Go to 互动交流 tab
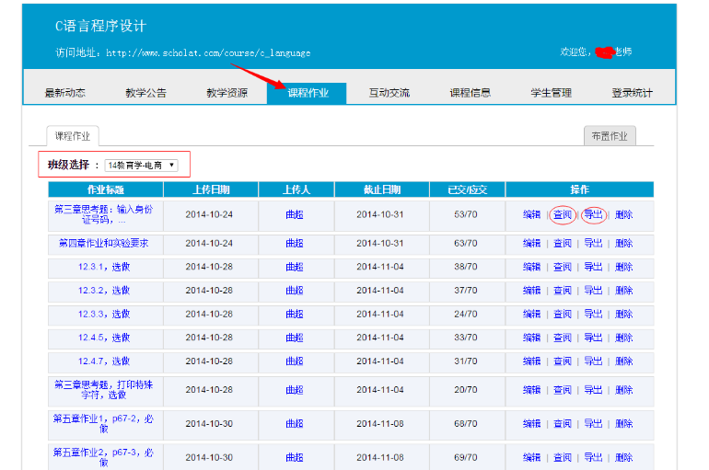Image resolution: width=709 pixels, height=470 pixels. click(389, 93)
